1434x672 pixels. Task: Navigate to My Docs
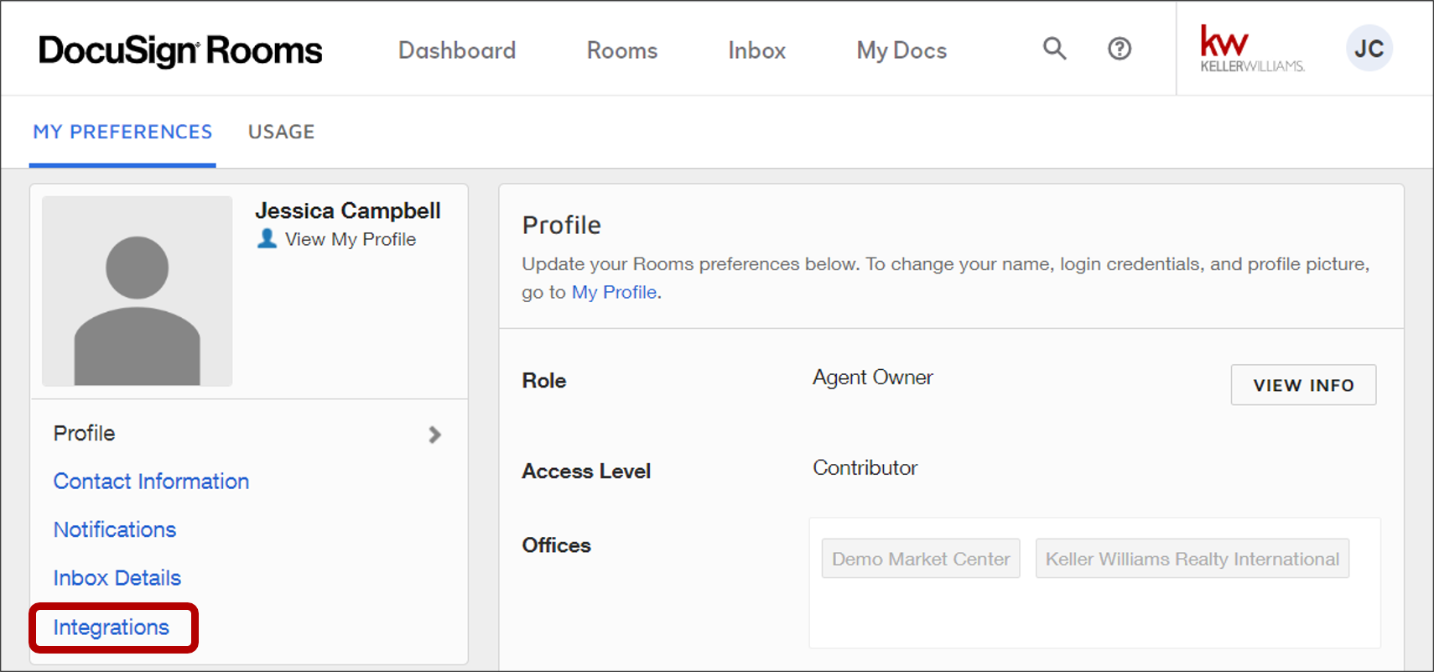coord(901,50)
